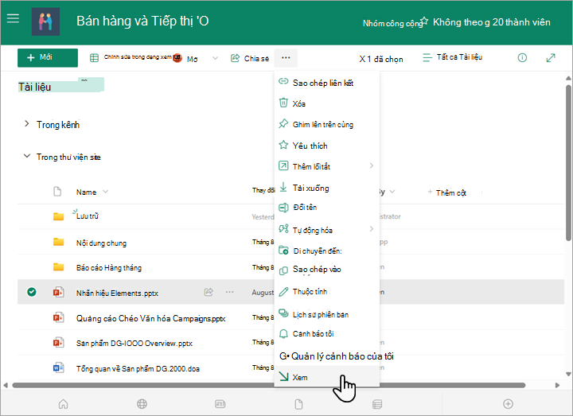Viewport: 573px width, 416px height.
Task: Click the expand to full-screen icon
Action: coord(551,58)
